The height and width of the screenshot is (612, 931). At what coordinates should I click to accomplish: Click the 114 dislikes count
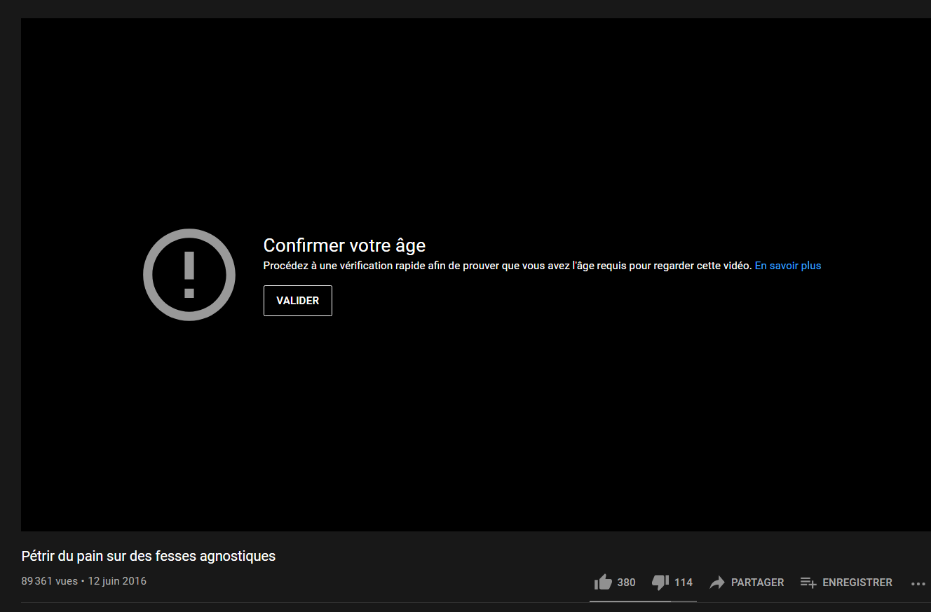(x=684, y=583)
